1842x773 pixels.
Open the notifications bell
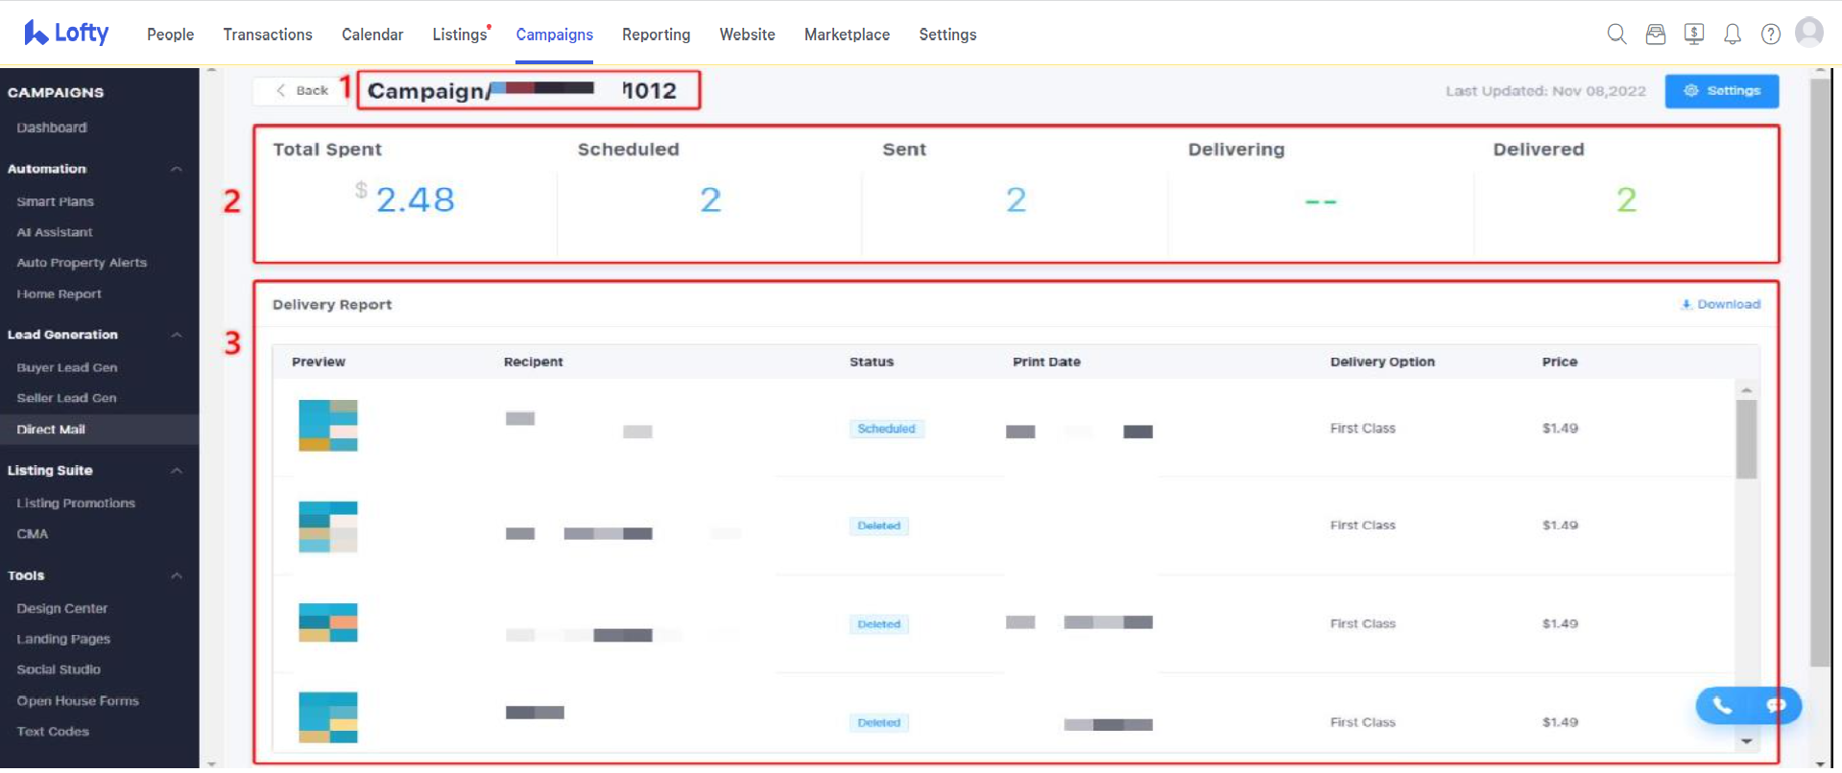tap(1733, 35)
